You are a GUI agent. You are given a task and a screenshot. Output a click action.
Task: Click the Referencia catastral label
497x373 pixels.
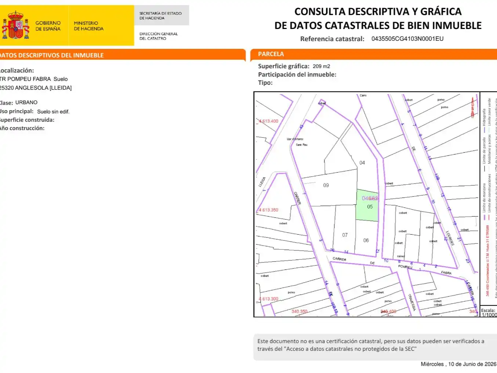pos(332,39)
